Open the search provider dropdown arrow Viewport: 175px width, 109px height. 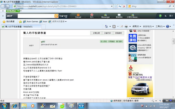pos(173,6)
